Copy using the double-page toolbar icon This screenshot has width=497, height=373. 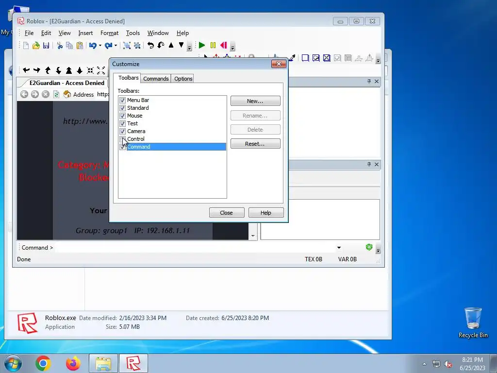[x=69, y=46]
